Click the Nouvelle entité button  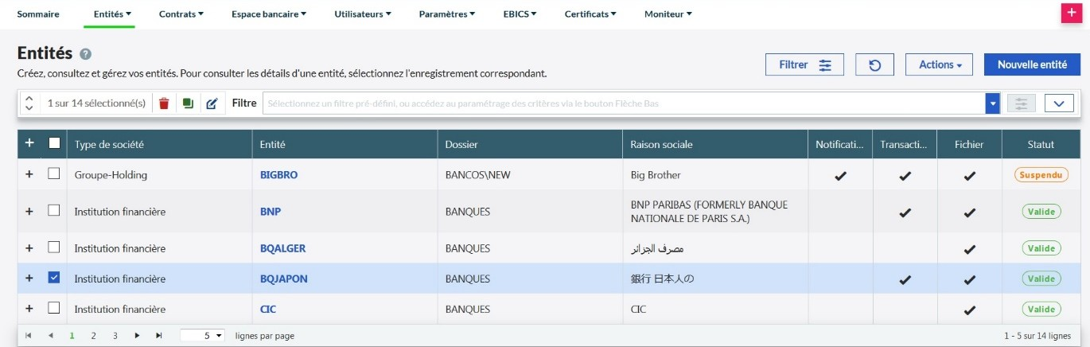[1032, 65]
